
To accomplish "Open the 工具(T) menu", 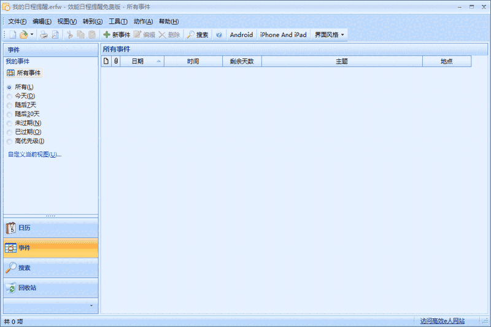I will coord(118,21).
